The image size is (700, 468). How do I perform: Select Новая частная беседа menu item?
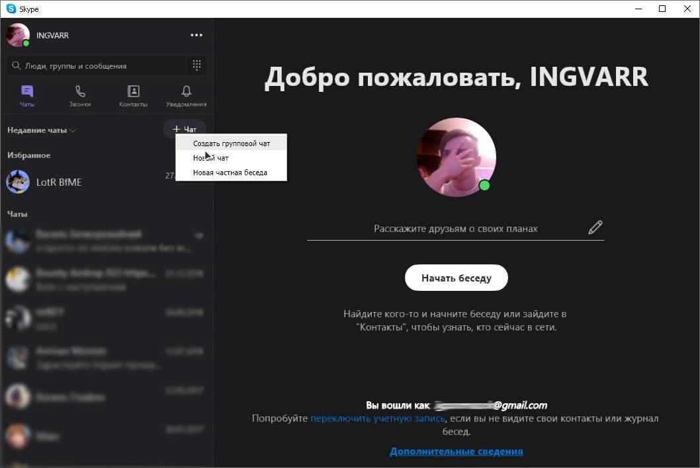click(x=232, y=173)
